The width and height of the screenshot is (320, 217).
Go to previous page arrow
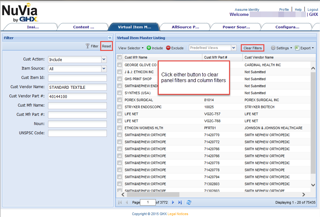[127, 202]
